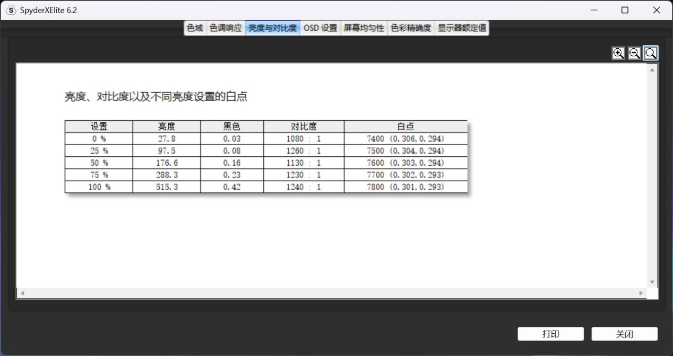The image size is (673, 356).
Task: Open the 屏幕均匀性 tab
Action: [x=364, y=28]
